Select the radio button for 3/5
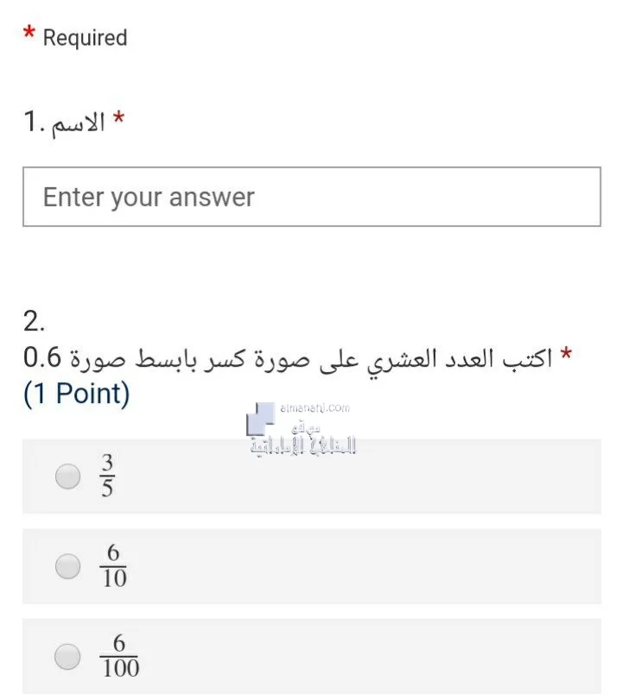 (x=68, y=476)
